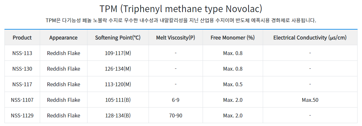The image size is (362, 126).
Task: Click the Max. 0.5 free monomer value
Action: pos(233,84)
